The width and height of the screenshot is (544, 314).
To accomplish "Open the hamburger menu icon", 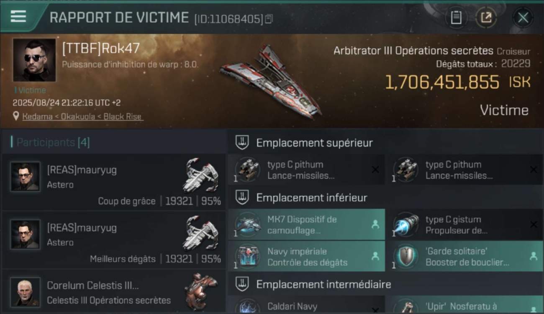I will click(x=18, y=17).
